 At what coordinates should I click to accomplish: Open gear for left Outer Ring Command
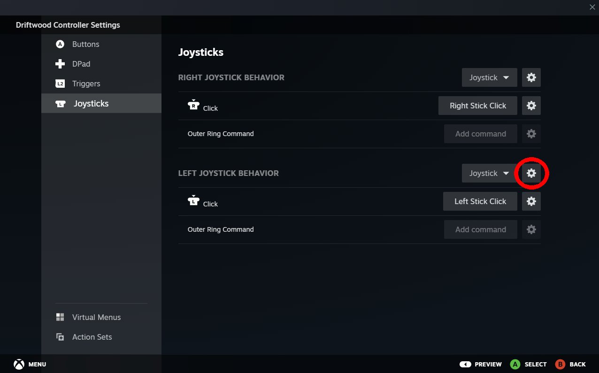click(531, 229)
